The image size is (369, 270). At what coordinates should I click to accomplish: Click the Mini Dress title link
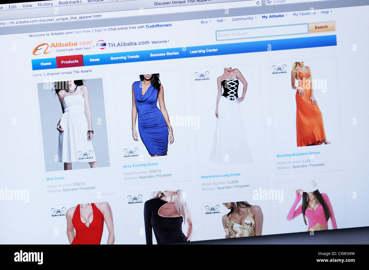(55, 178)
